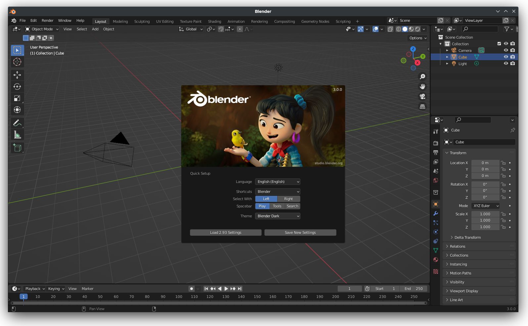Activate the Select Box tool
528x326 pixels.
(x=17, y=50)
